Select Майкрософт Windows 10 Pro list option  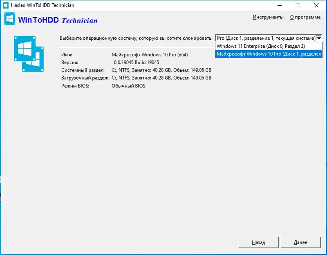point(269,54)
